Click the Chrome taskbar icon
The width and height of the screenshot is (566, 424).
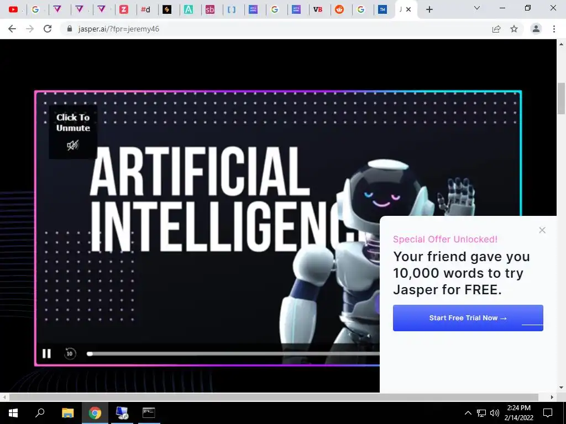(x=95, y=413)
